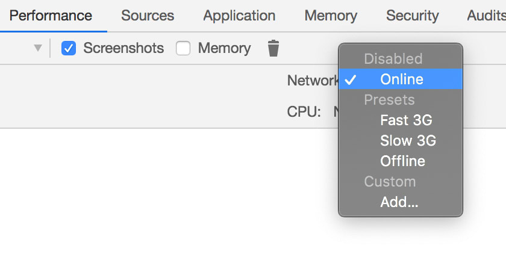Select the Audits tab
The image size is (506, 278).
[x=486, y=16]
